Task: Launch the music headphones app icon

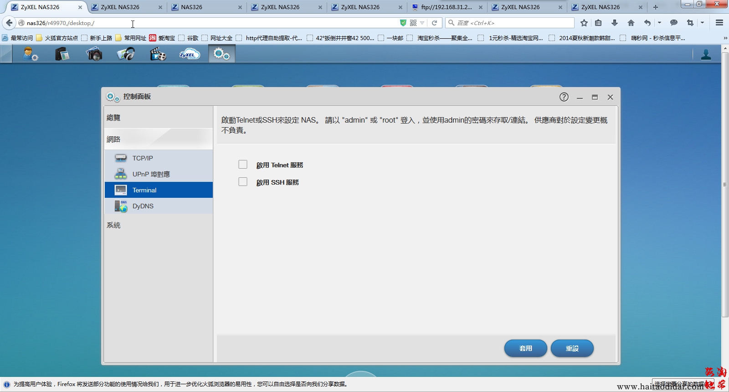Action: (126, 54)
